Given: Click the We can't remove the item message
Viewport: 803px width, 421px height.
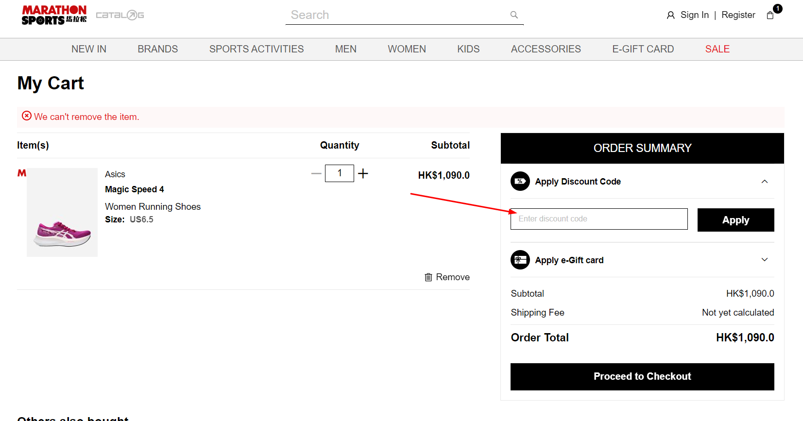Looking at the screenshot, I should 86,117.
